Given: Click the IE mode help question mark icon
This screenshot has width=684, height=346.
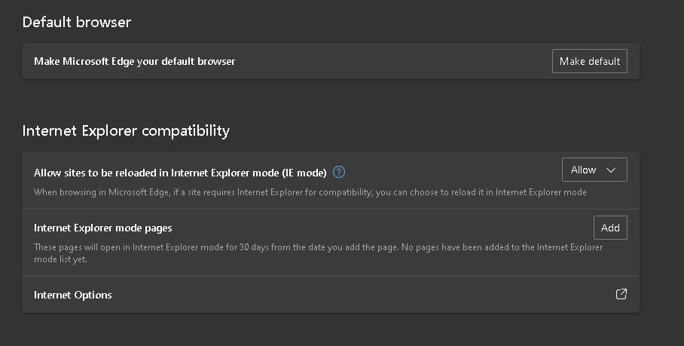Looking at the screenshot, I should (339, 172).
